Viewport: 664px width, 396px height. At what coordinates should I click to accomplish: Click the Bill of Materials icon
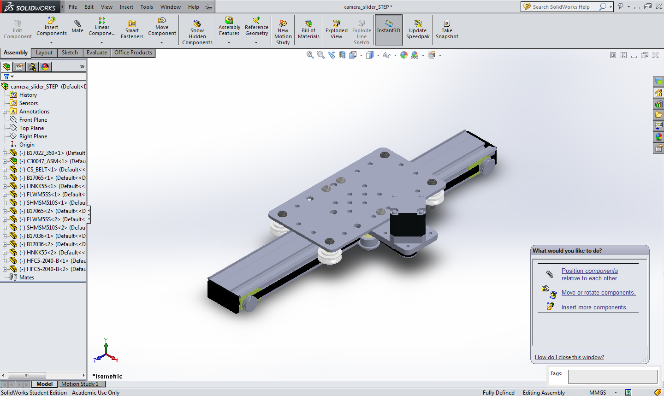tap(308, 30)
